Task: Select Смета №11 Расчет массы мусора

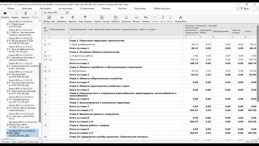Action: point(23,108)
